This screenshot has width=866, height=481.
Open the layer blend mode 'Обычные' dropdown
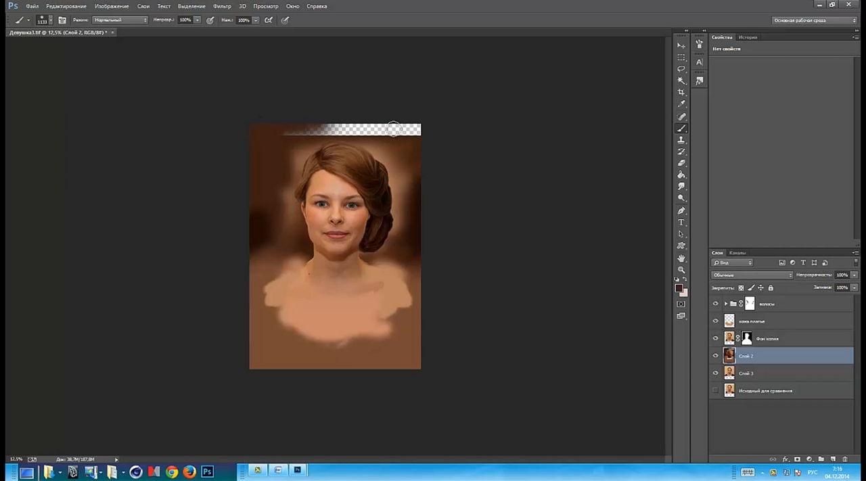(x=752, y=275)
